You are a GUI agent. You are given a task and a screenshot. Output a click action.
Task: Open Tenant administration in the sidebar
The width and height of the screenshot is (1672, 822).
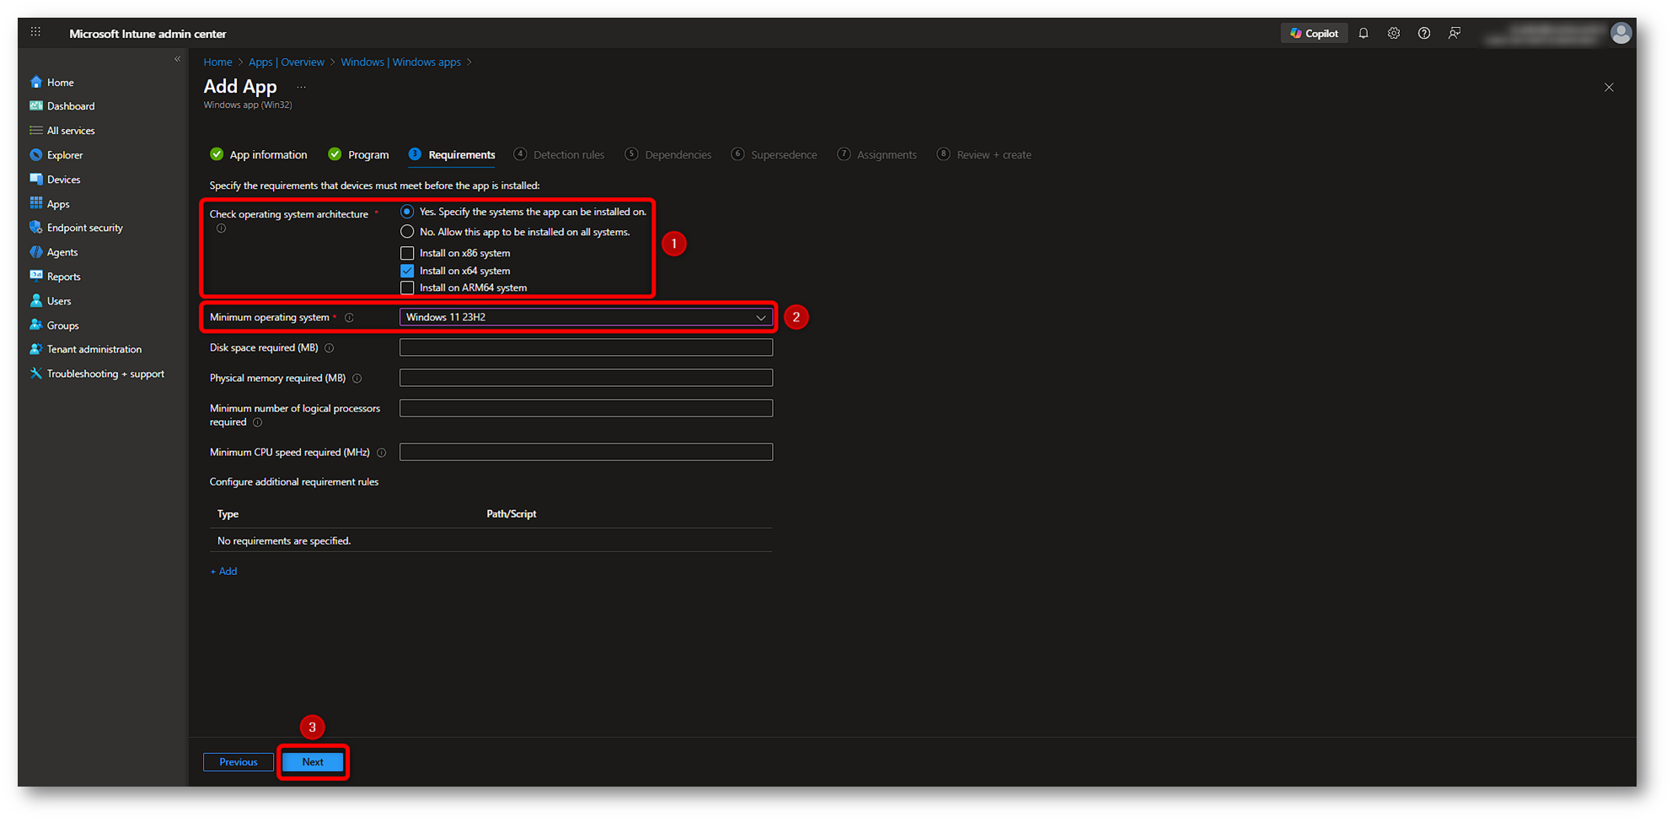[x=94, y=349]
